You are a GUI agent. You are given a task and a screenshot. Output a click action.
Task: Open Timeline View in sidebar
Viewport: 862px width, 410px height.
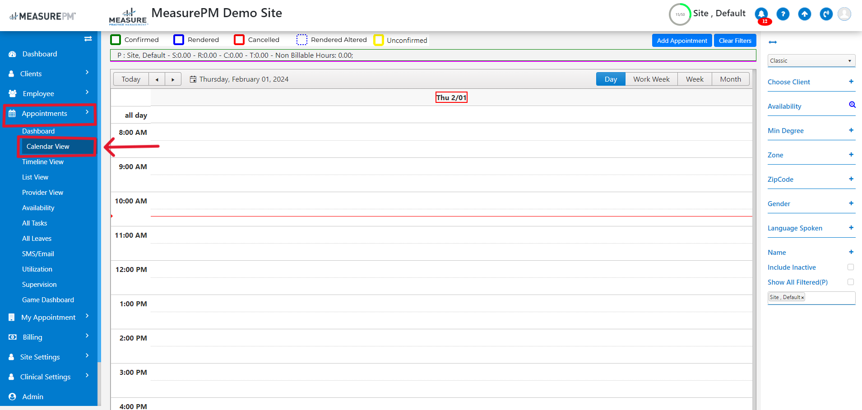[x=43, y=162]
